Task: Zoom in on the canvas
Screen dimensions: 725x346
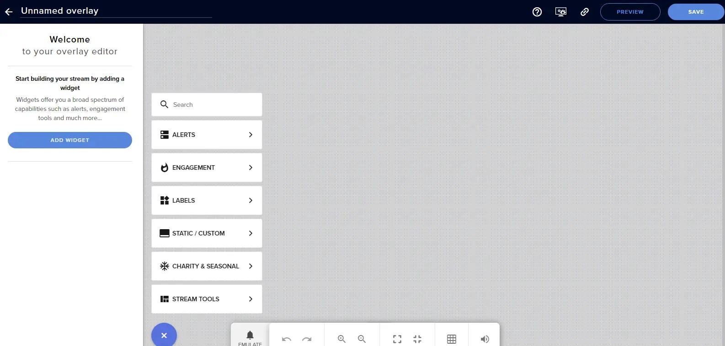Action: 341,339
